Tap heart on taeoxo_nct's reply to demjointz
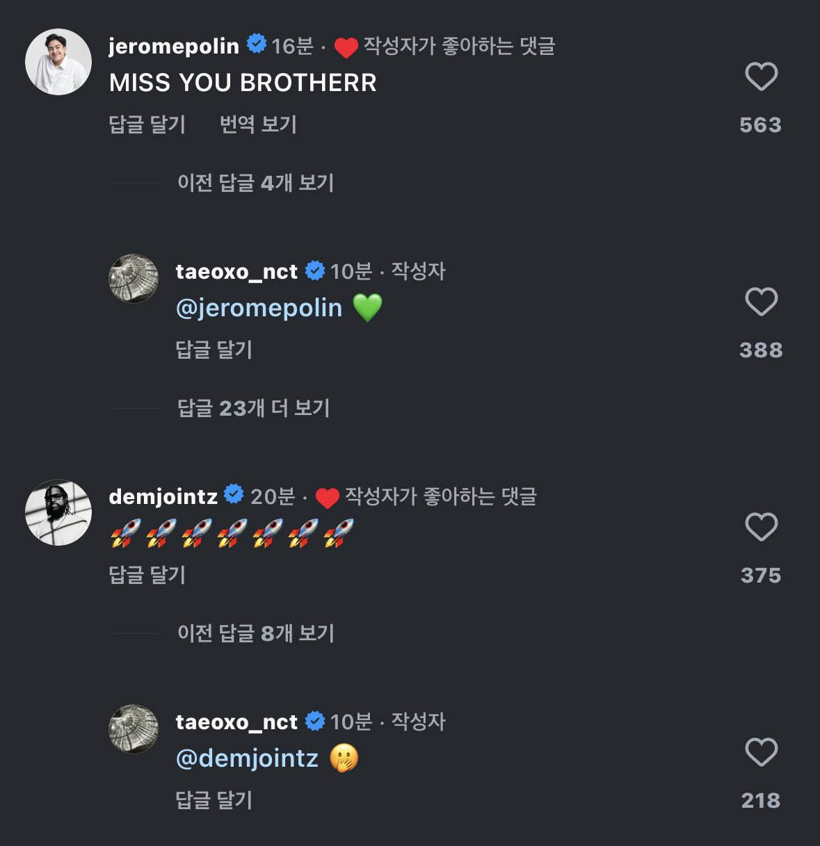Image resolution: width=820 pixels, height=846 pixels. [x=761, y=752]
